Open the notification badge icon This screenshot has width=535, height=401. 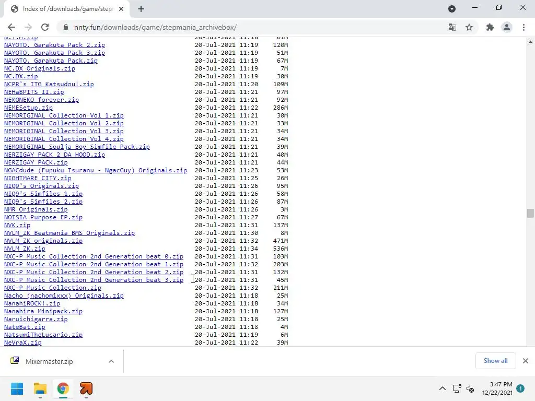(x=520, y=388)
